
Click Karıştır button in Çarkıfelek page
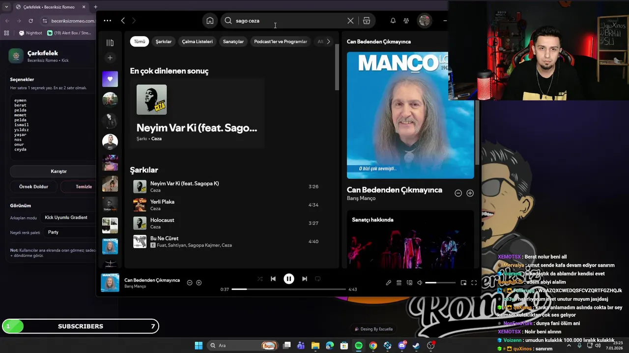(53, 171)
